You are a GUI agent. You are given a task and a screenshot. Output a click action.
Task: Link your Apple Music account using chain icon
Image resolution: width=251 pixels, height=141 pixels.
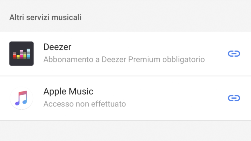pyautogui.click(x=234, y=98)
